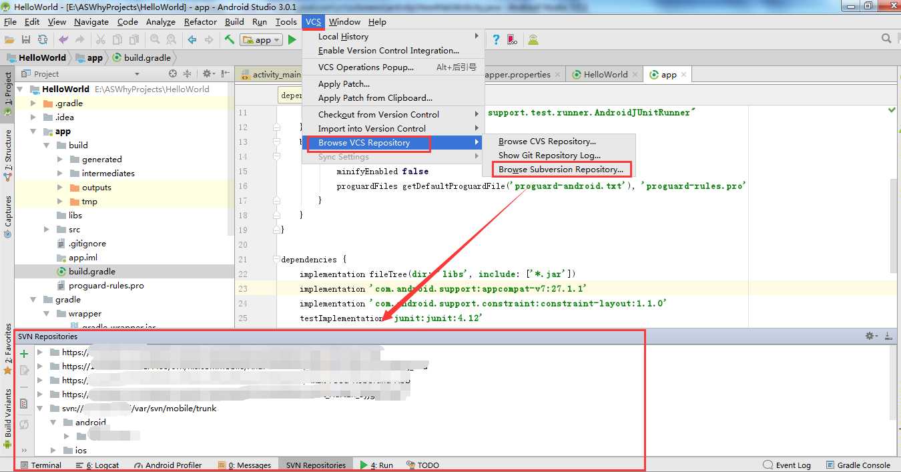Click the Find magnifier icon
901x472 pixels.
coord(155,40)
